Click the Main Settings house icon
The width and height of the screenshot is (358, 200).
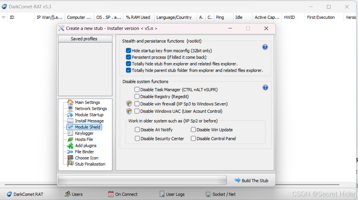tap(70, 102)
